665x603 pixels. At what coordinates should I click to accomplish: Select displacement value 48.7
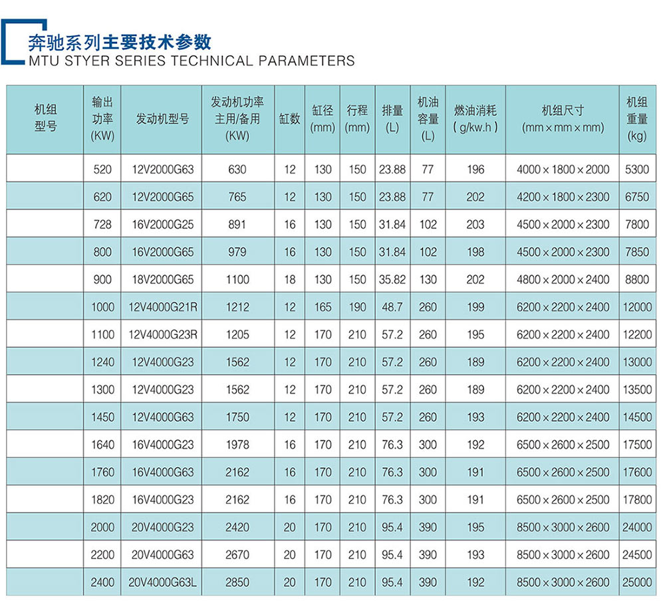[392, 307]
